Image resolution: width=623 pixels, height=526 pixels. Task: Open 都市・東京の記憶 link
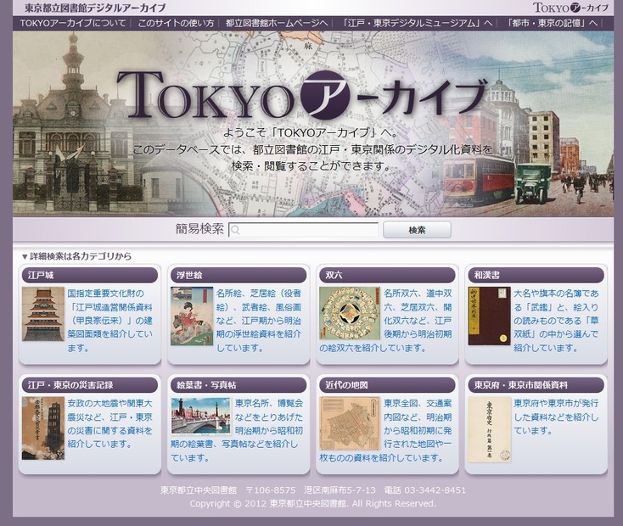(x=552, y=23)
